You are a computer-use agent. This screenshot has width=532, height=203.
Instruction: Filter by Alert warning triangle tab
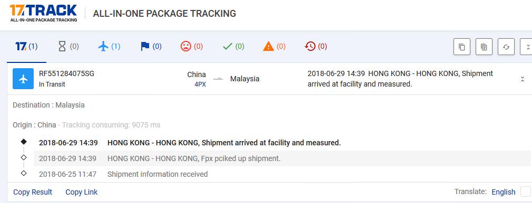click(x=274, y=47)
